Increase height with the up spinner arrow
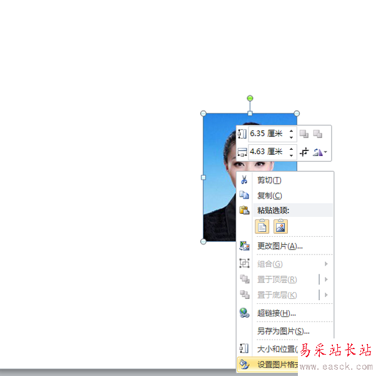 (291, 131)
